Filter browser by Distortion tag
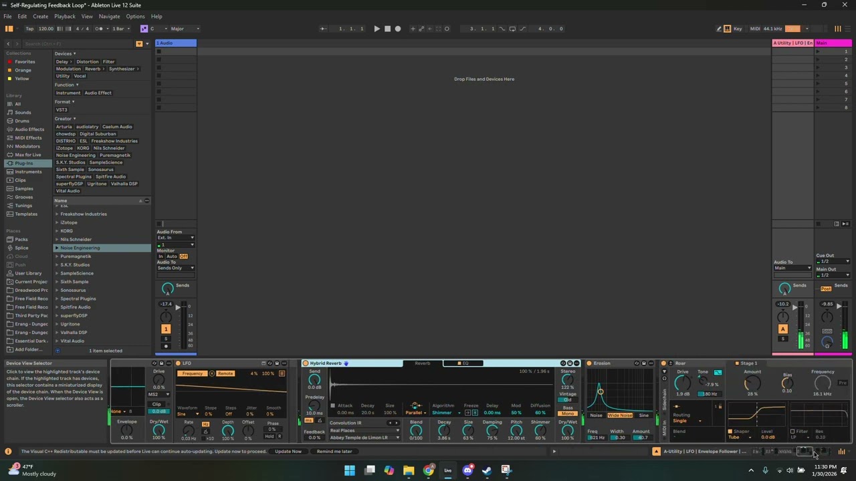The width and height of the screenshot is (856, 481). point(87,61)
